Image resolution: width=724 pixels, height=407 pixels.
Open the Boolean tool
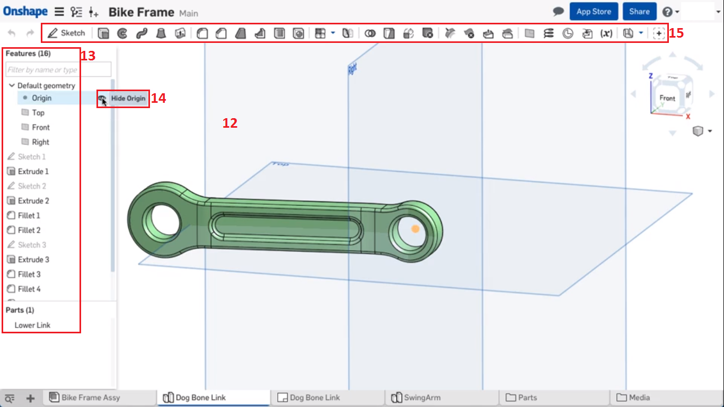tap(370, 33)
